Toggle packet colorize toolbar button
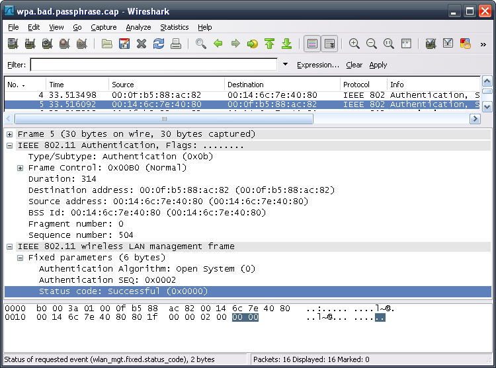The width and height of the screenshot is (496, 368). coord(311,44)
